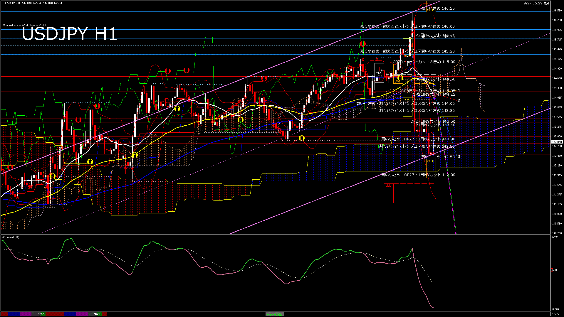Click the topmost red down-arrow marker near 145.70
This screenshot has height=317, width=564.
(x=363, y=44)
